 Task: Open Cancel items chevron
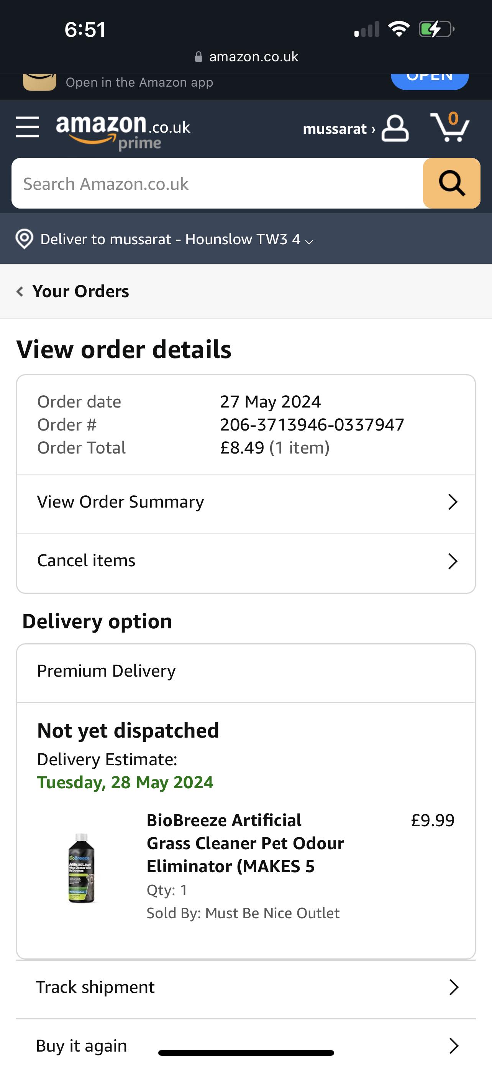453,561
